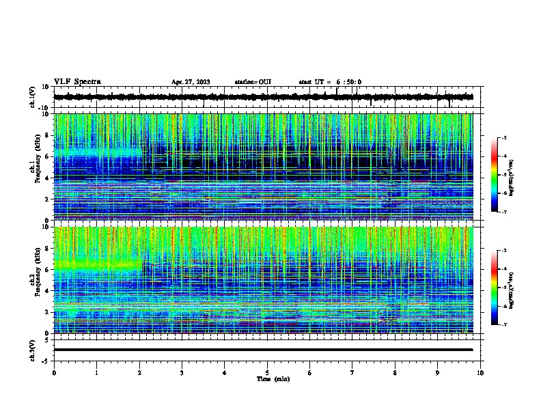
Task: Click the "start UT = 6 : 50: 0" text
Action: pos(330,82)
